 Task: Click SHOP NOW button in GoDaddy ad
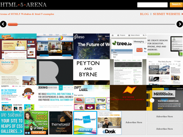(38, 132)
